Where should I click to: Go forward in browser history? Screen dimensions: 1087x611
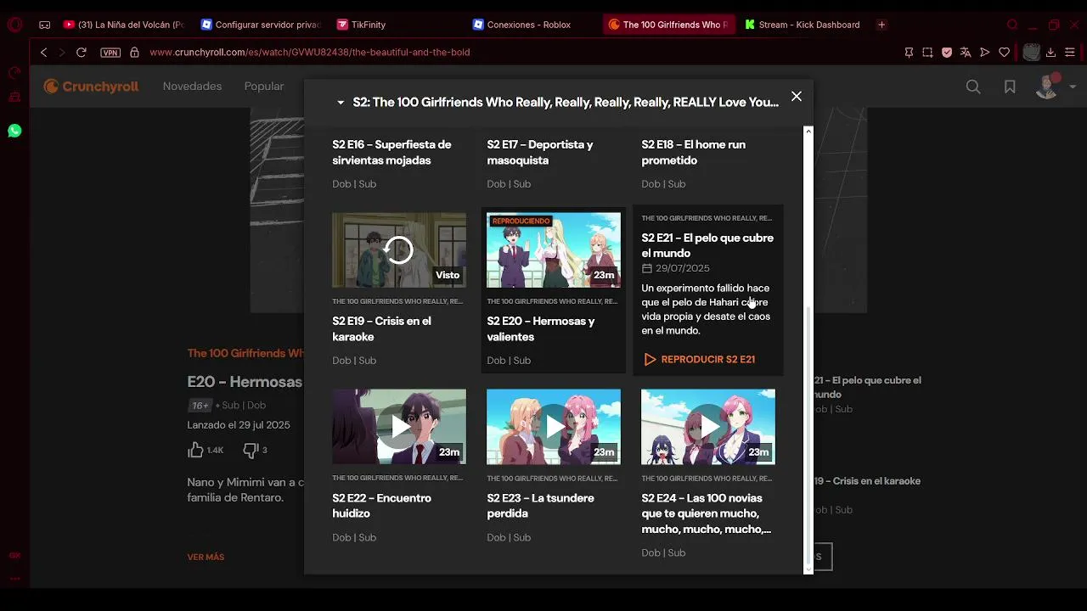pyautogui.click(x=62, y=53)
